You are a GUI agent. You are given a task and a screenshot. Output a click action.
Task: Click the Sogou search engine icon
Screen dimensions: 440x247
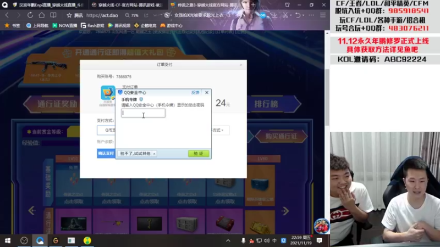coord(167,15)
